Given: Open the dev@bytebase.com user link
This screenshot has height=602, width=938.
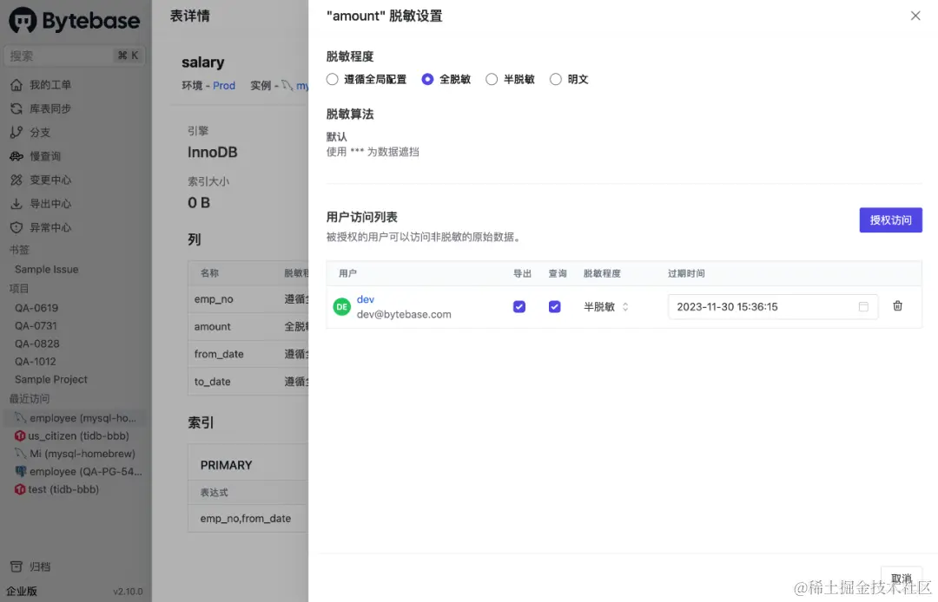Looking at the screenshot, I should click(x=365, y=299).
